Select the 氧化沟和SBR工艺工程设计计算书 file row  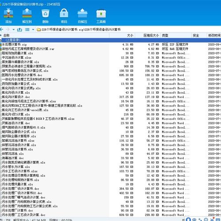pyautogui.click(x=42, y=106)
